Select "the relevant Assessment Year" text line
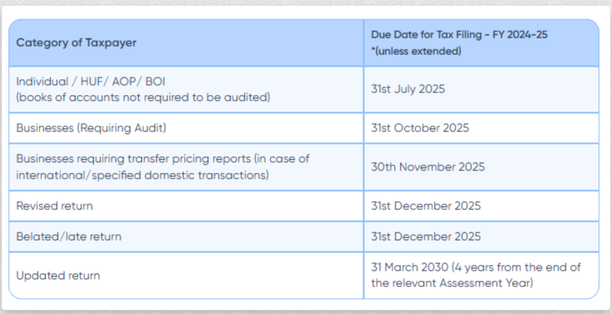 [x=452, y=283]
